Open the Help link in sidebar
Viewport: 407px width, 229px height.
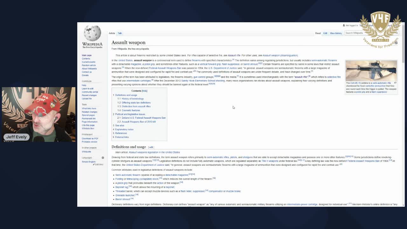[x=84, y=85]
